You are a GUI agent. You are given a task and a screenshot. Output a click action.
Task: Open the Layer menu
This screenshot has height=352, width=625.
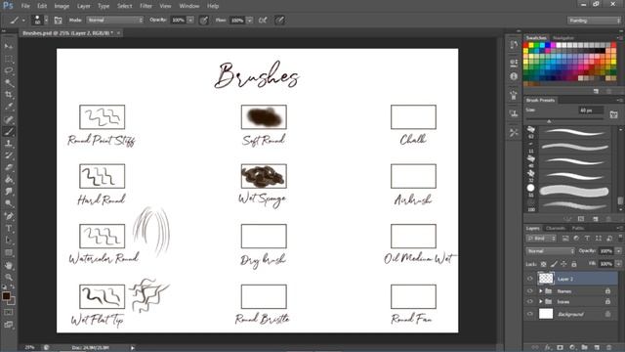point(83,6)
